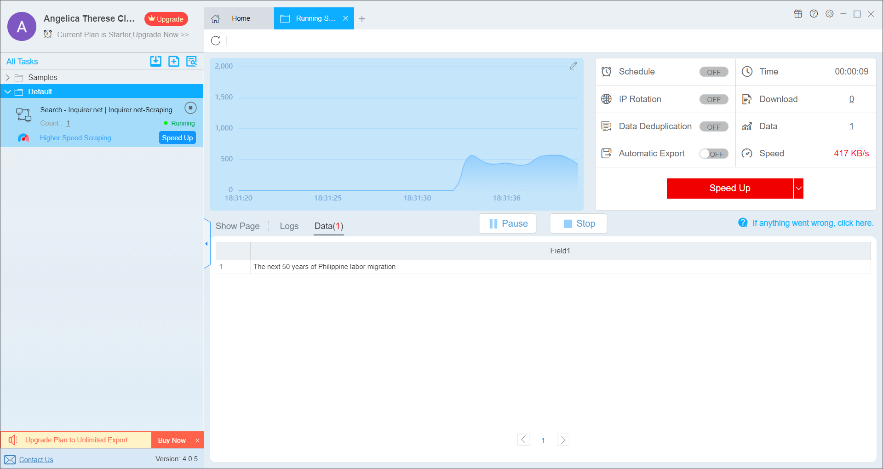Open the red Speed Up dropdown arrow
Viewport: 883px width, 469px height.
coord(798,189)
